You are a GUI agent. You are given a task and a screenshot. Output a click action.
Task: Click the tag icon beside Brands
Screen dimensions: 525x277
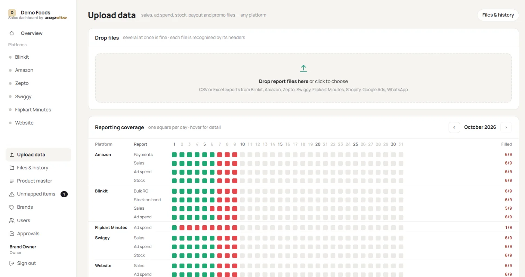pyautogui.click(x=12, y=207)
